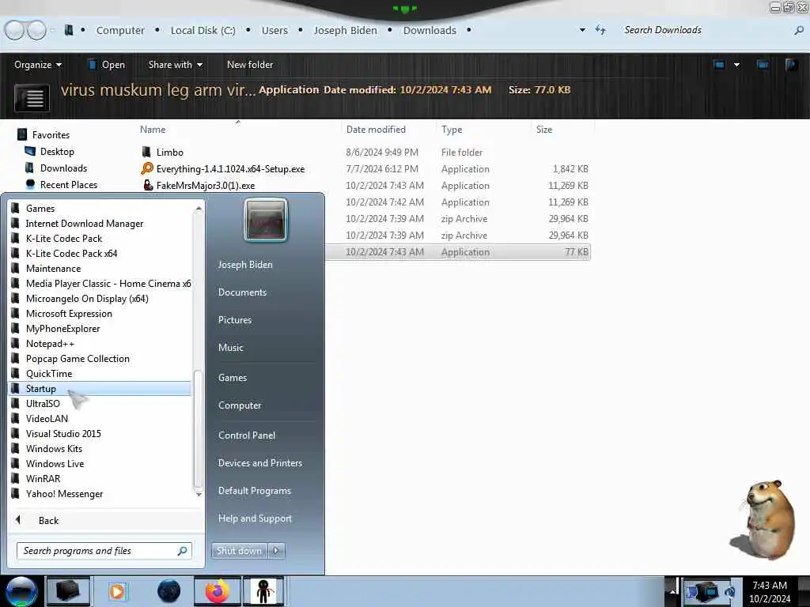810x607 pixels.
Task: Toggle the preview pane icon
Action: (x=763, y=65)
